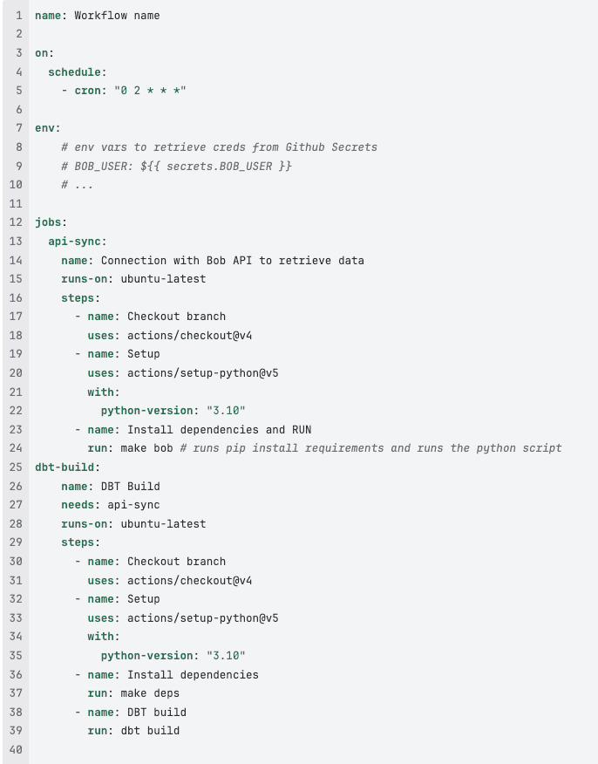Click line number 40 in the gutter

point(16,749)
